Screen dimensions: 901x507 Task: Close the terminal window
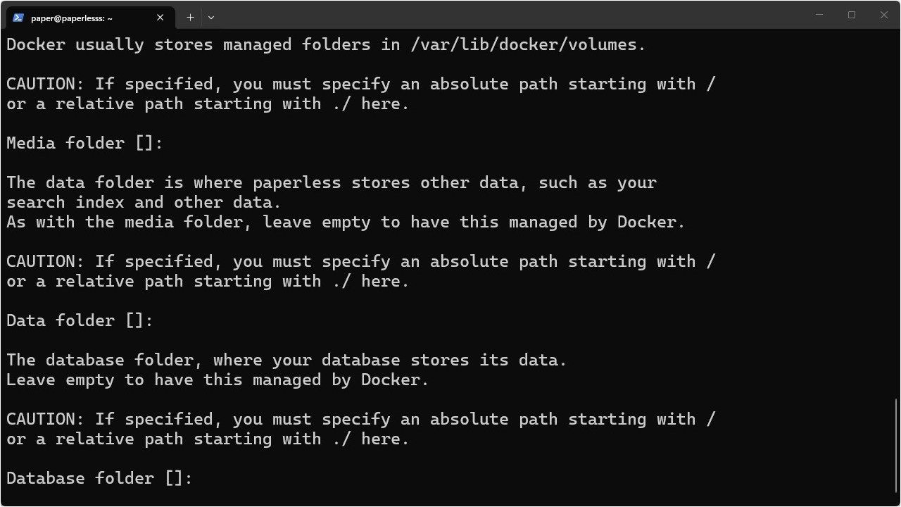(x=884, y=15)
